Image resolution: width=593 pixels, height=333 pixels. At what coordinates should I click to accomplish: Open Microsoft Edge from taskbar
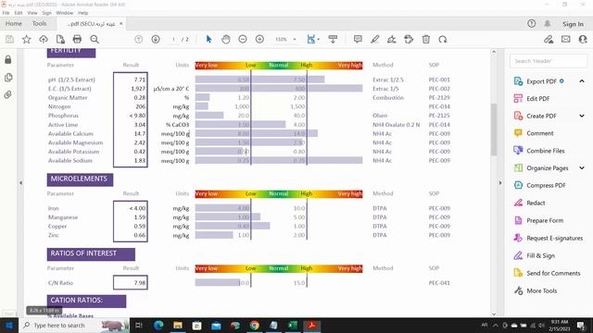click(x=158, y=326)
